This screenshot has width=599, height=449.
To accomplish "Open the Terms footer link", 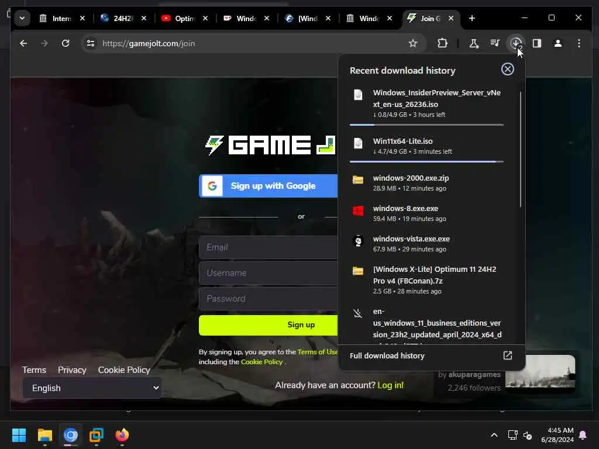I will (x=34, y=370).
